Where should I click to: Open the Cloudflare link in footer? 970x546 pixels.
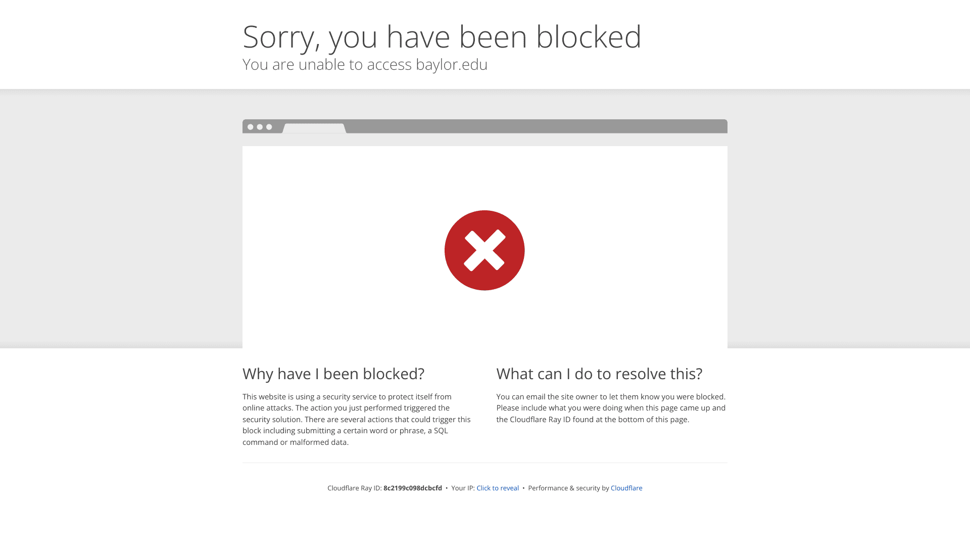(x=626, y=488)
